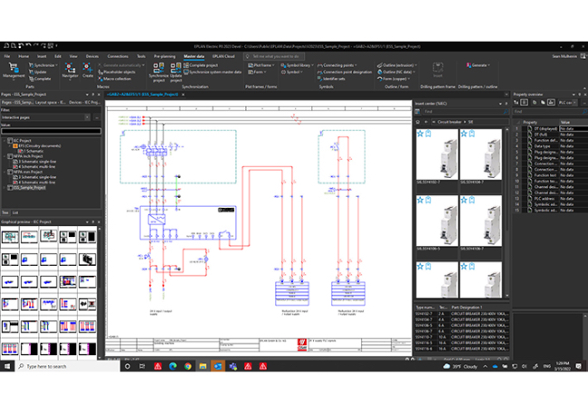588x414 pixels.
Task: Select first thumbnail in Graphical preview
Action: [10, 237]
